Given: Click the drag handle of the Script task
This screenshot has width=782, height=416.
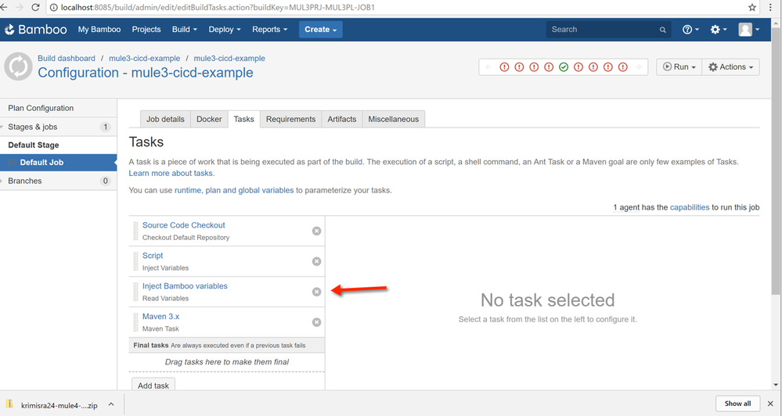Looking at the screenshot, I should 135,261.
